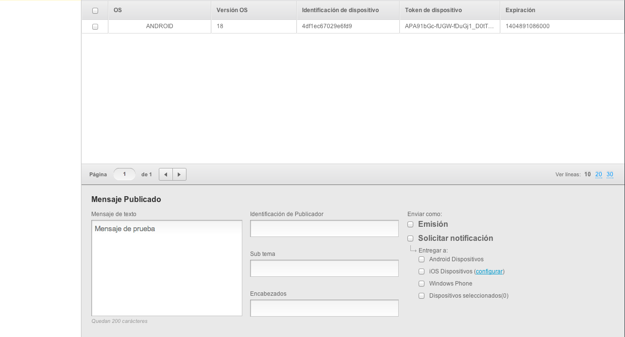Go to next page arrow
625x337 pixels.
tap(179, 174)
